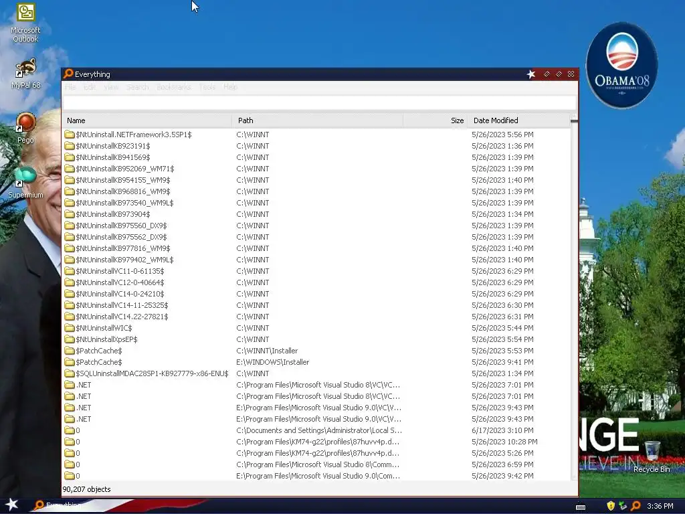
Task: Click the white star button in title bar
Action: coord(530,74)
